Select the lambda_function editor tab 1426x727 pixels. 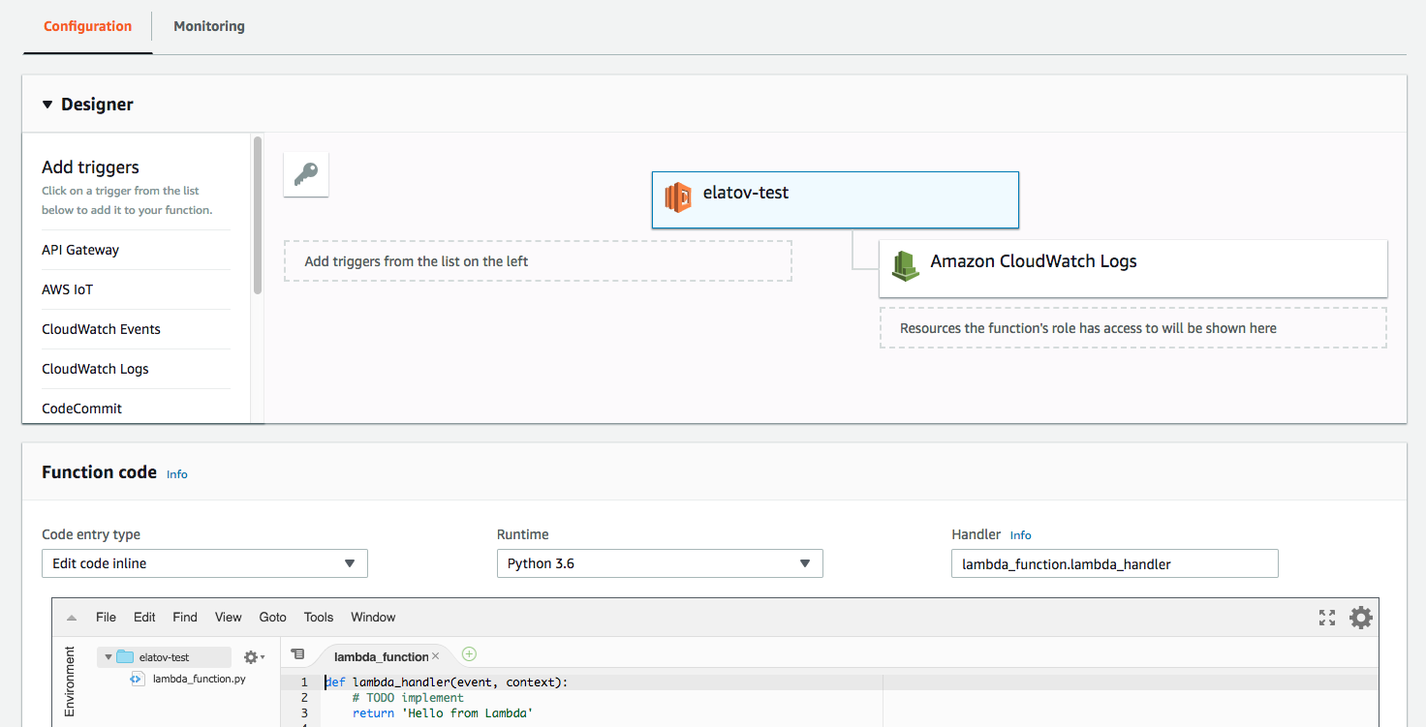(x=381, y=656)
